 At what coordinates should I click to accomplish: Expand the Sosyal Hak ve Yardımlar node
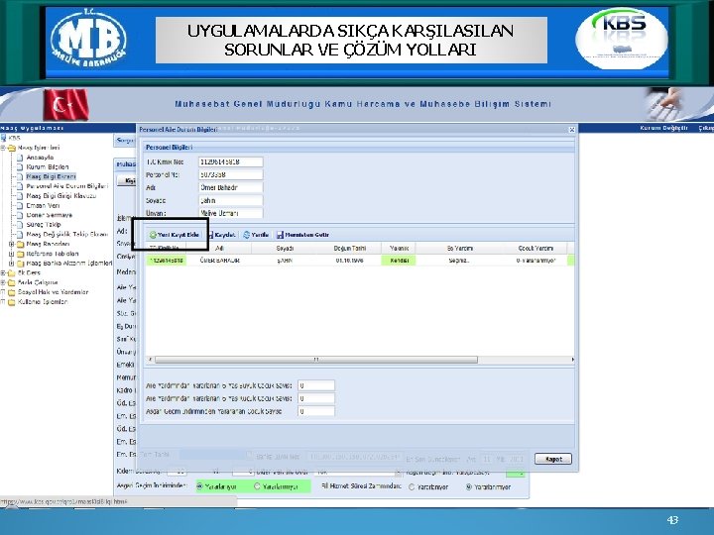3,292
